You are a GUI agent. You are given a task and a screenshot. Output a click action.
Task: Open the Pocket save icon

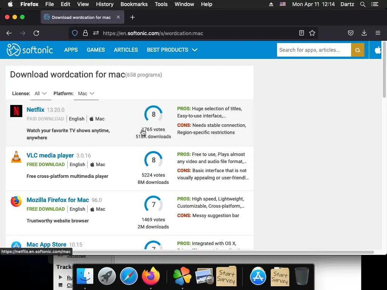pos(351,33)
